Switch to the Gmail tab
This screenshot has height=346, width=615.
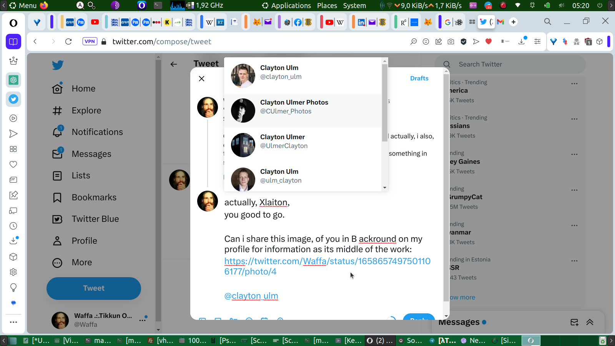coord(500,22)
